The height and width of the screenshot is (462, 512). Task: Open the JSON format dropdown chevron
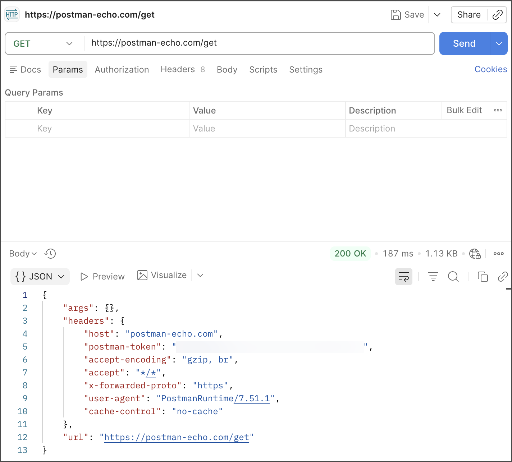(61, 277)
